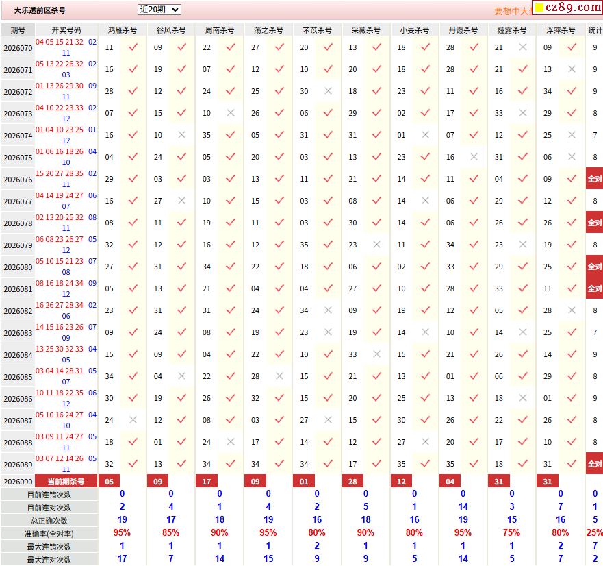This screenshot has height=566, width=603.
Task: Click the check mark in 鸿雁杀号 column, row 2026070
Action: coord(133,47)
